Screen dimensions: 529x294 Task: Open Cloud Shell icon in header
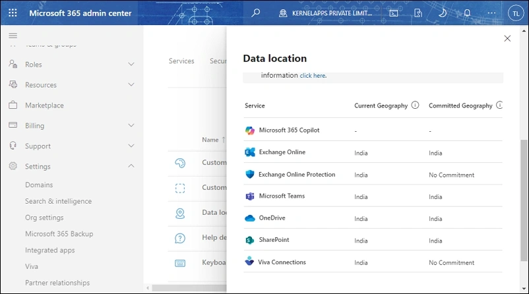tap(393, 13)
